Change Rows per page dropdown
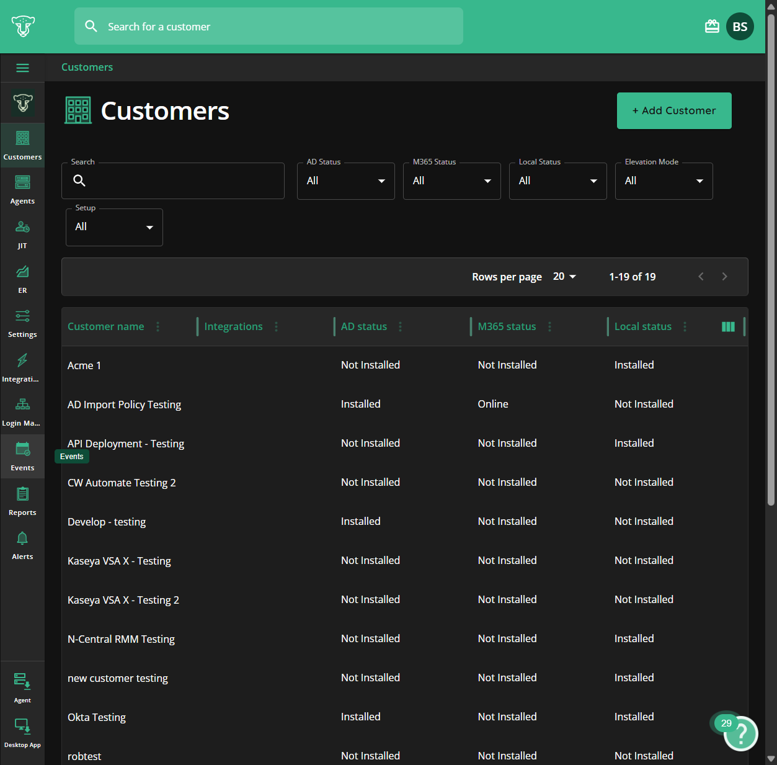 [x=564, y=277]
